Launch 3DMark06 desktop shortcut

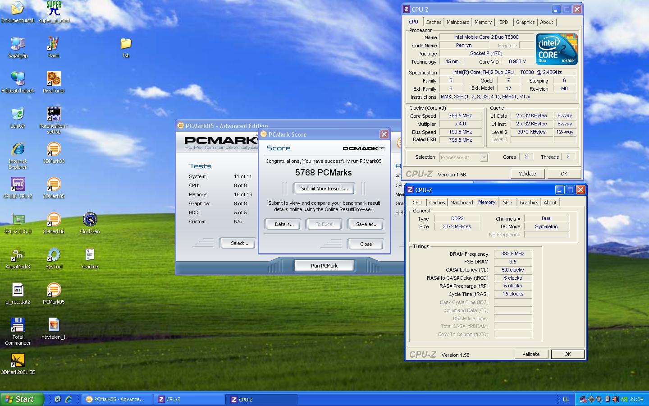[x=54, y=223]
